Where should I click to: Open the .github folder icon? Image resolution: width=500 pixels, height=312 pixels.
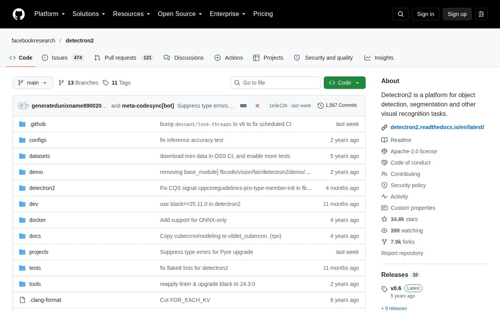tap(22, 124)
